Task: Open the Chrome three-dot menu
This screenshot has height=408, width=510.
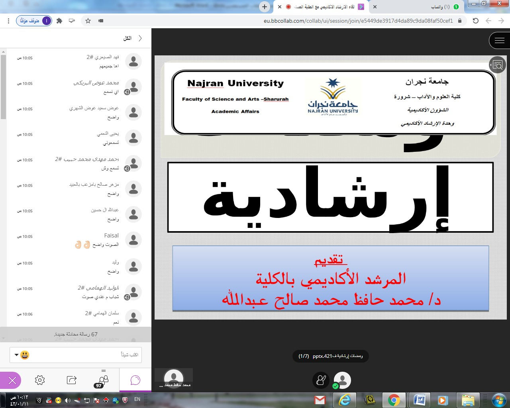Action: click(x=8, y=21)
